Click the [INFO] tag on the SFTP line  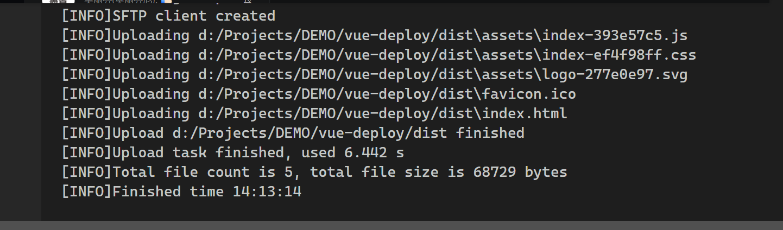pyautogui.click(x=86, y=16)
